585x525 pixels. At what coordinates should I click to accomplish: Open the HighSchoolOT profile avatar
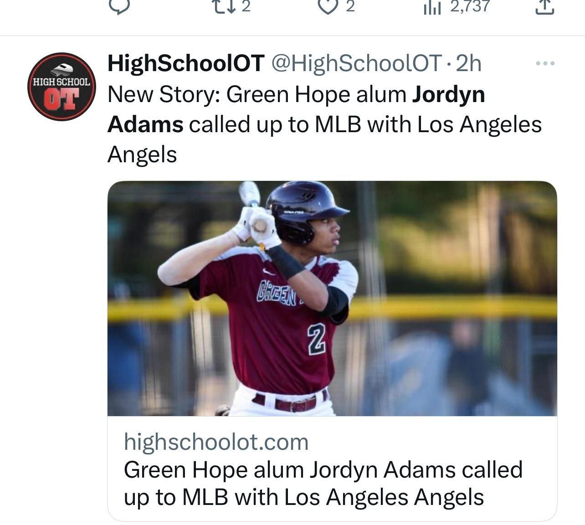pyautogui.click(x=62, y=87)
